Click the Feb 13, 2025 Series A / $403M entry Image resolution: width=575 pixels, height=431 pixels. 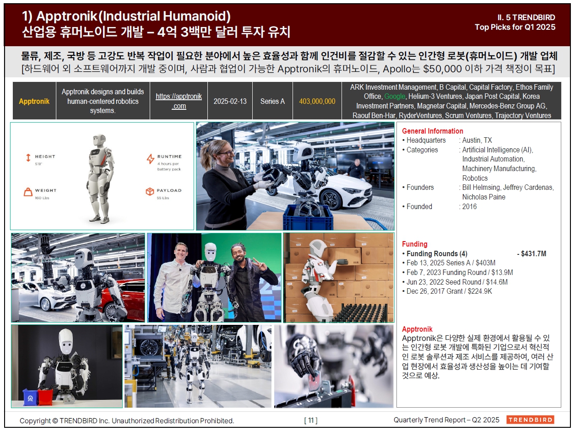[449, 263]
